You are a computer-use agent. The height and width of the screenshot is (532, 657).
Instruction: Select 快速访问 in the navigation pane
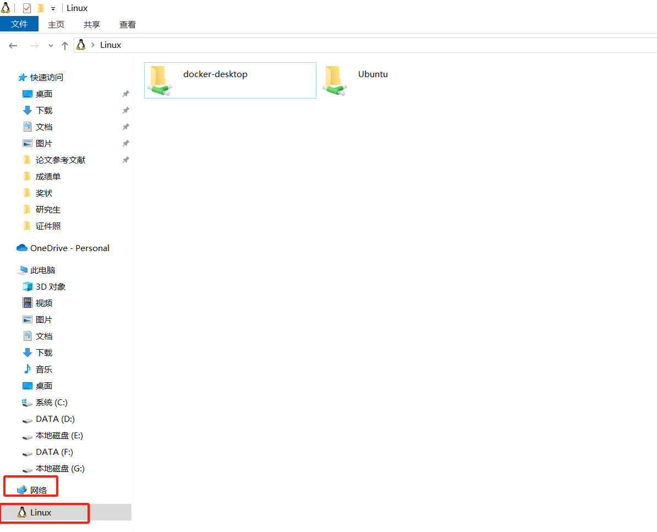pyautogui.click(x=40, y=77)
